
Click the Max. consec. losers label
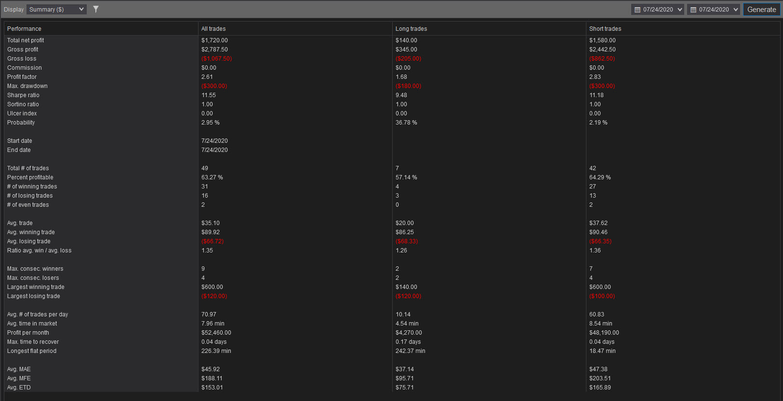33,278
